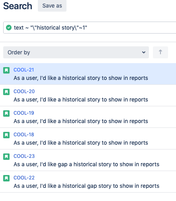
Task: Open the COOL-18 issue link
Action: (x=24, y=135)
